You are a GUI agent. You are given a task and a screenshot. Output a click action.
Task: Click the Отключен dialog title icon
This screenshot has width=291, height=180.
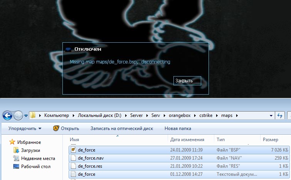[x=68, y=49]
